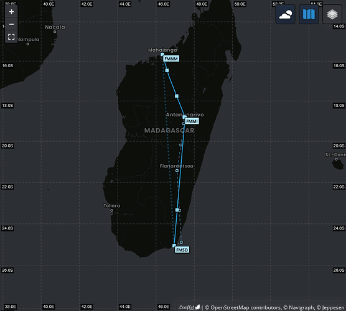Screen dimensions: 346x311
Task: Click the route waypoint near 18.0S
Action: coord(177,96)
